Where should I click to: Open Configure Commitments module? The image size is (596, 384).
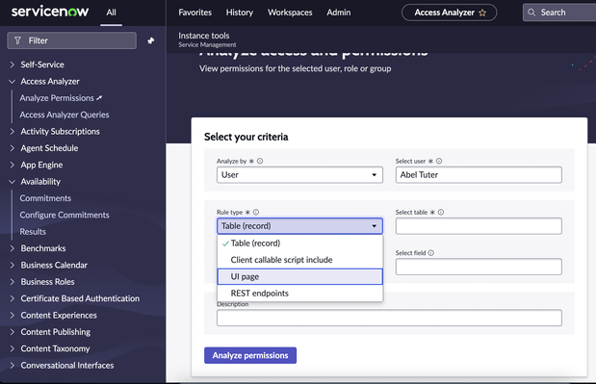[x=65, y=215]
